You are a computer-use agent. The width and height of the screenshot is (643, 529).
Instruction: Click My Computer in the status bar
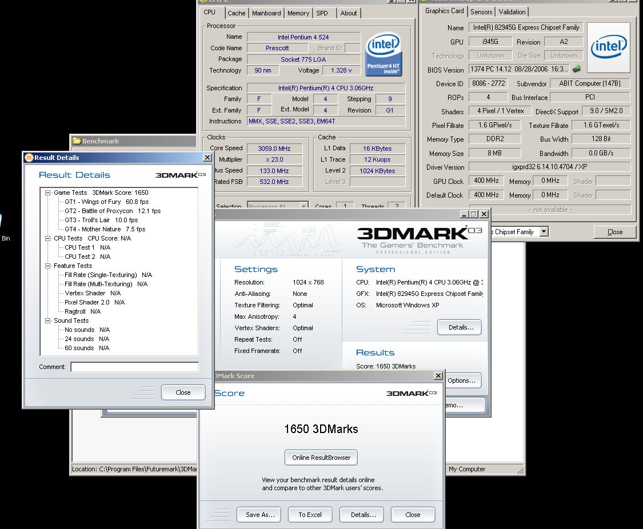point(466,469)
